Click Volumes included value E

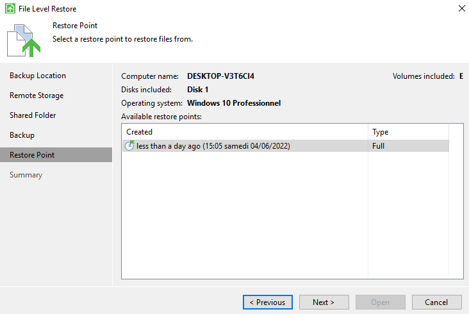tap(461, 76)
